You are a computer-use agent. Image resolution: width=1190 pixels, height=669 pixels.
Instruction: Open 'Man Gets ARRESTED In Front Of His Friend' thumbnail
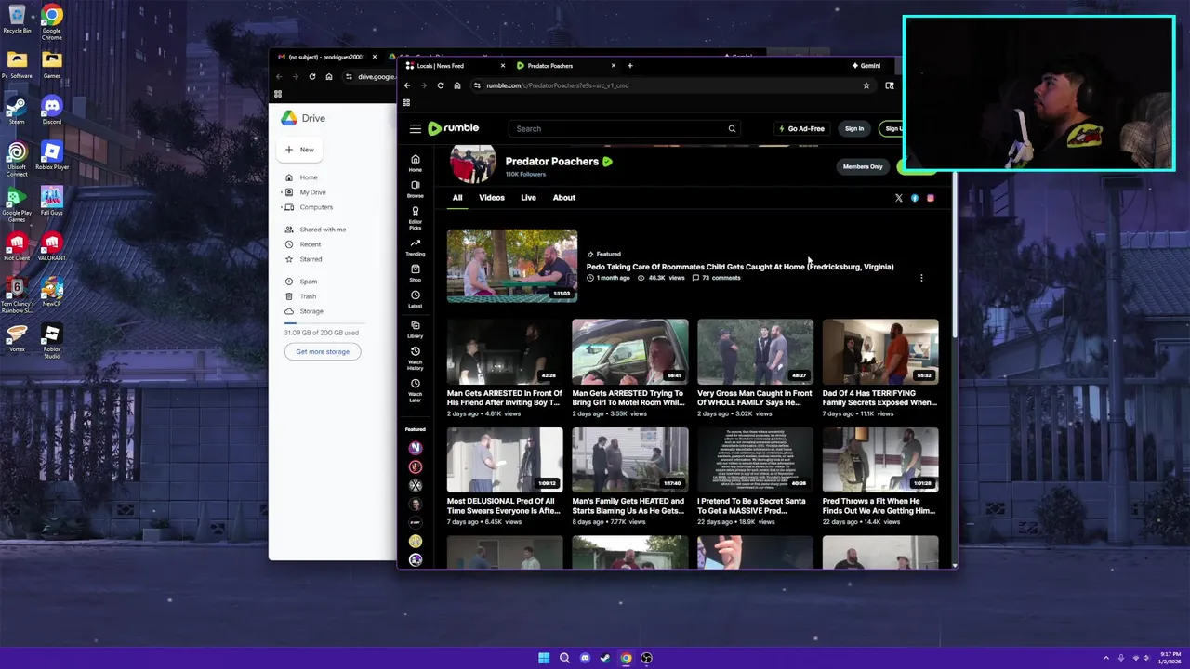[x=505, y=352]
